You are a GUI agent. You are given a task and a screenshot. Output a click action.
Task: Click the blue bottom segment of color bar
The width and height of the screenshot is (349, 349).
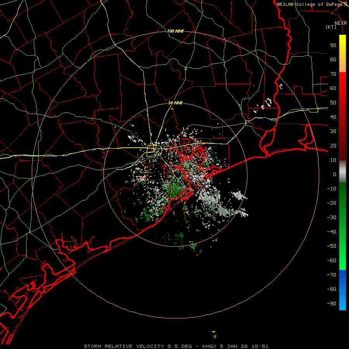tap(342, 290)
